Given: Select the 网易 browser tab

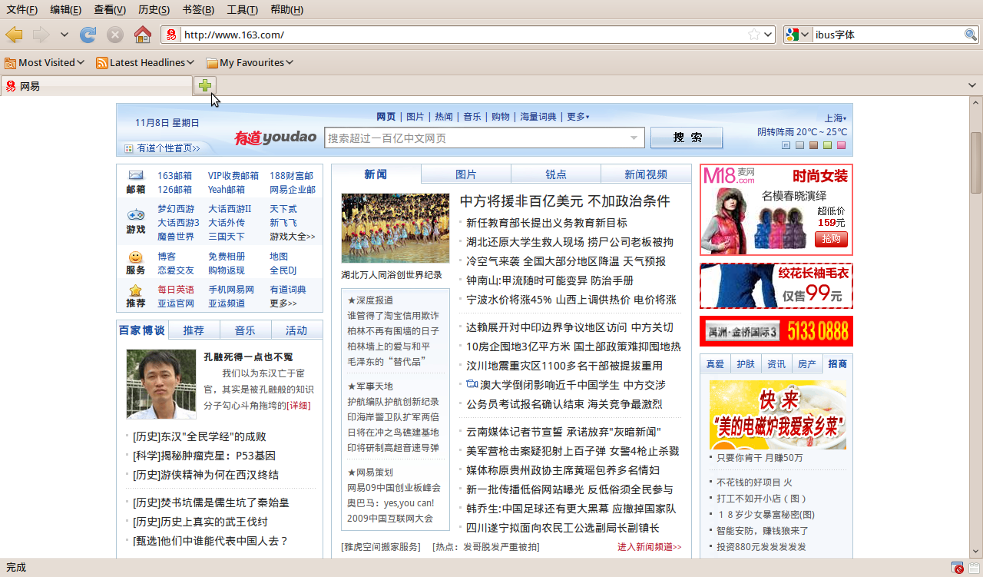Looking at the screenshot, I should pos(97,86).
